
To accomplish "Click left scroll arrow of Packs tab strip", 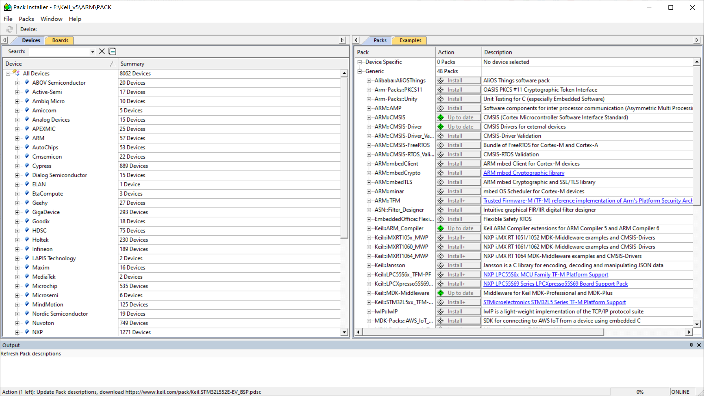I will [x=356, y=40].
